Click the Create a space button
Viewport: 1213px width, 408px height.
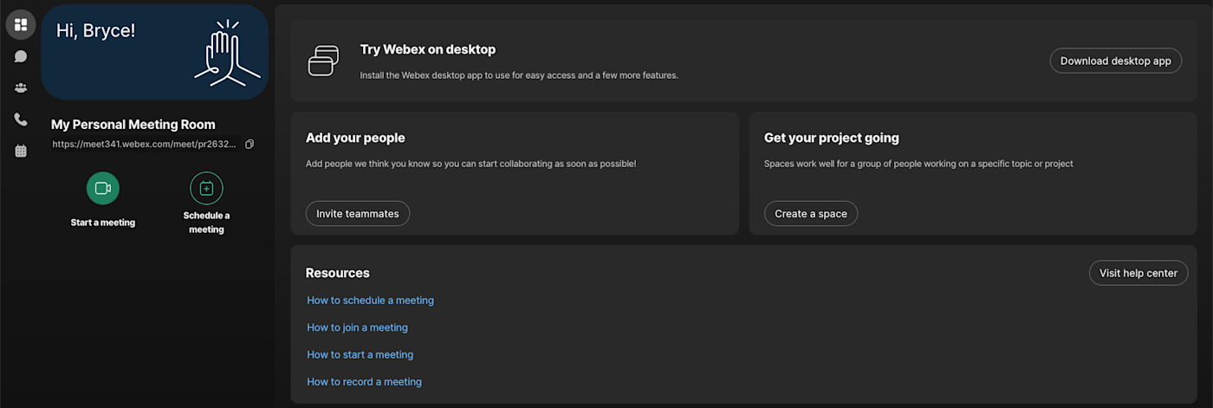coord(810,214)
